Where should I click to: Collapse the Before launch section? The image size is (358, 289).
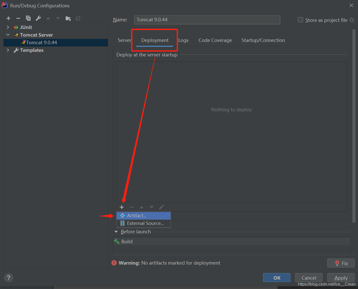coord(116,232)
